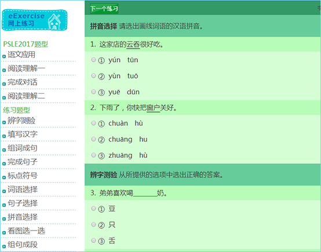
Task: Click the bullet icon beside 完成对话
Action: (x=4, y=84)
